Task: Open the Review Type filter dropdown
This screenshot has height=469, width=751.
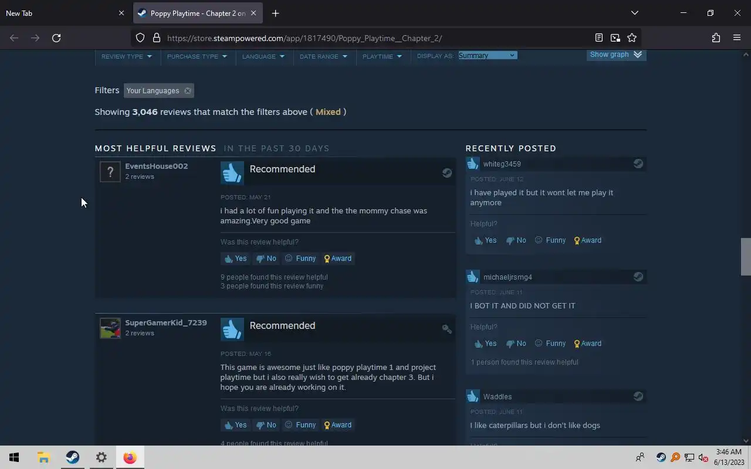Action: [x=127, y=56]
